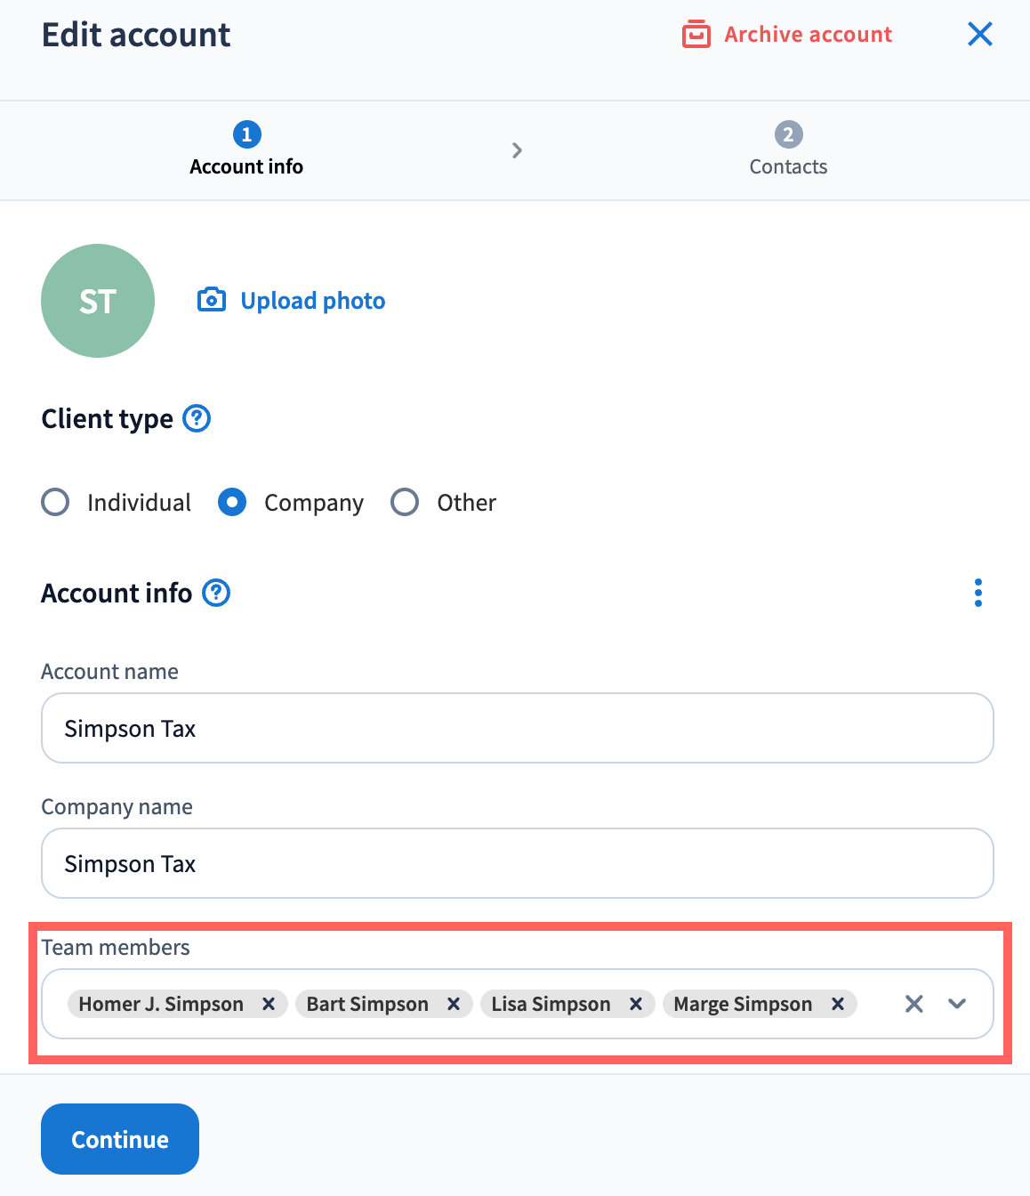This screenshot has height=1196, width=1030.
Task: Select the Company radio button
Action: coord(232,502)
